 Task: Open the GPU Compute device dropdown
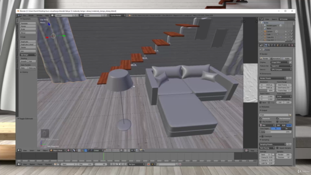click(x=281, y=70)
